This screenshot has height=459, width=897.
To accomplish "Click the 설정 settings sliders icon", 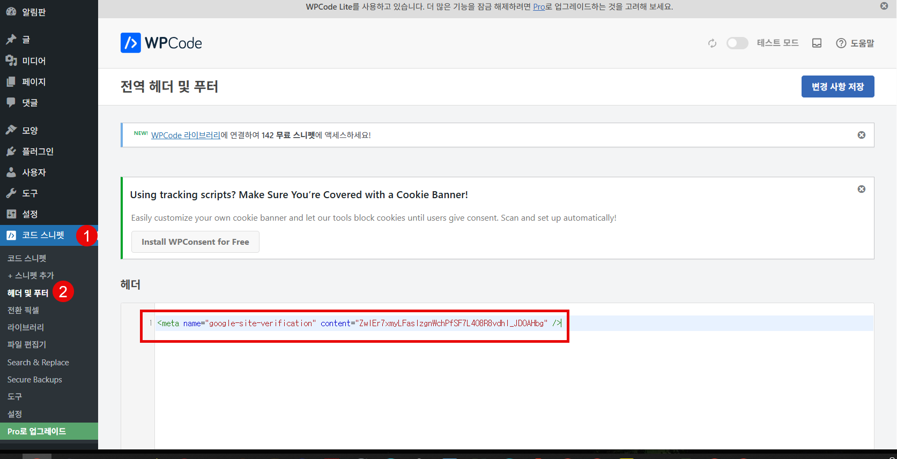I will tap(11, 214).
